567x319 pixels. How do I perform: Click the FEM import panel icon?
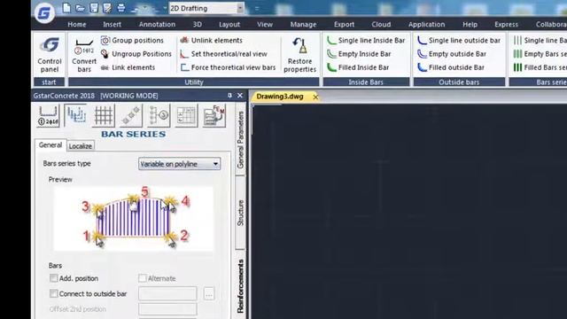click(214, 116)
